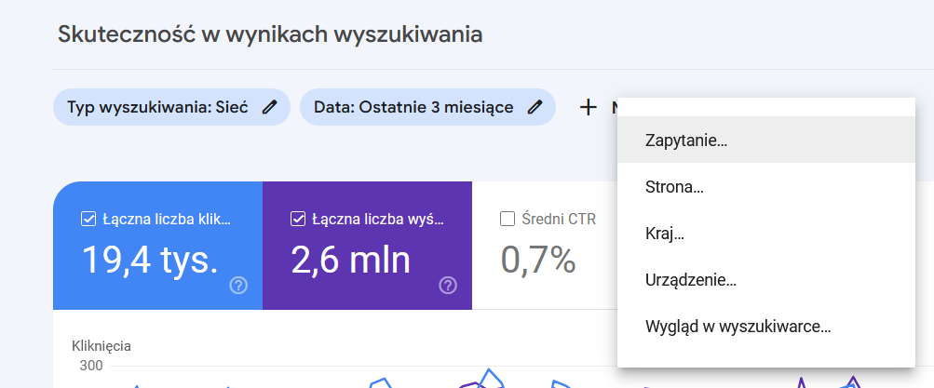Image resolution: width=934 pixels, height=388 pixels.
Task: Click the 0,7% average CTR card
Action: (545, 246)
